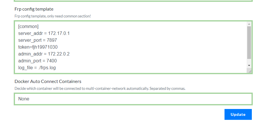Focus the Docker Auto Connect Containers field

click(133, 99)
